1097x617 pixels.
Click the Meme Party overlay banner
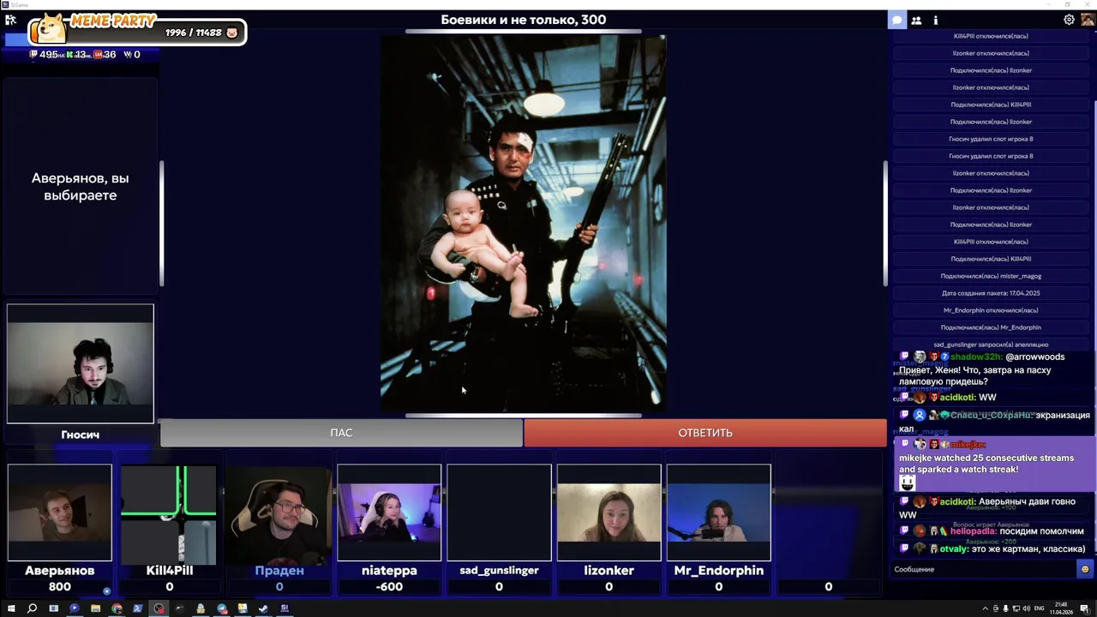[x=137, y=29]
